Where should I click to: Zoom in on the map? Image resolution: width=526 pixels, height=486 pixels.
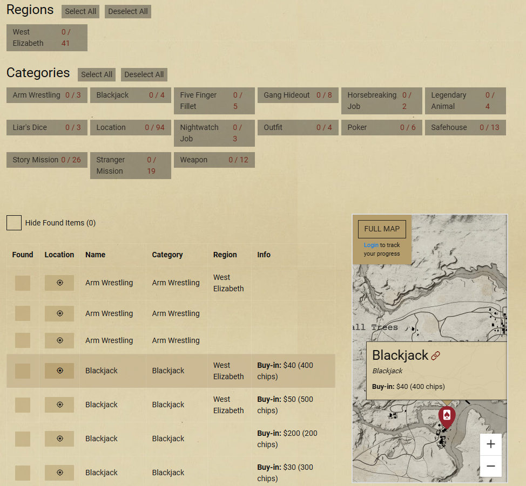coord(490,444)
